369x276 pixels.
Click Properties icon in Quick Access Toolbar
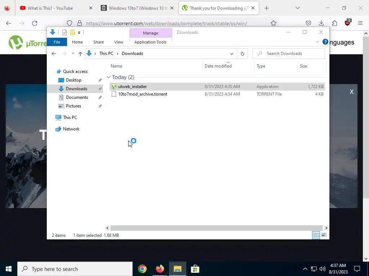click(64, 32)
